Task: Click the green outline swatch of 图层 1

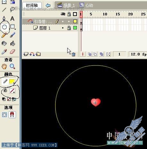Action: point(75,28)
